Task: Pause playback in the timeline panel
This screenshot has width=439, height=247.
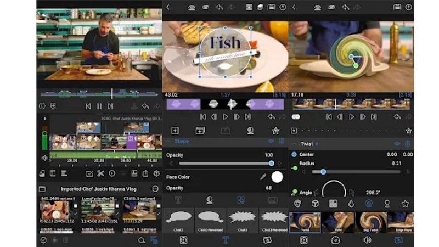Action: [99, 106]
